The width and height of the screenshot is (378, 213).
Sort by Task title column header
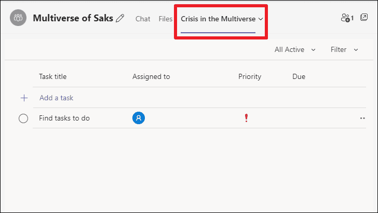(x=53, y=76)
